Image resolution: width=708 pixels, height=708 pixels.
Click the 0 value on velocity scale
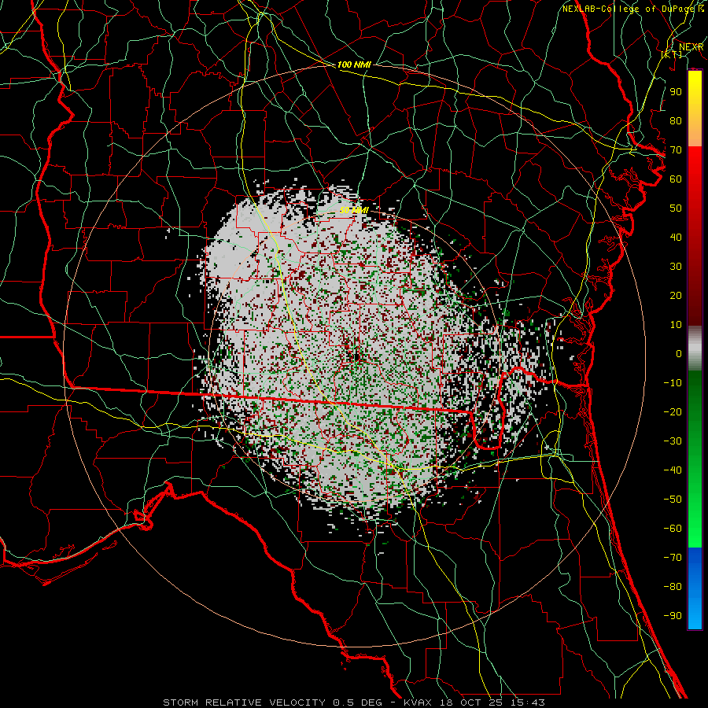coord(679,353)
